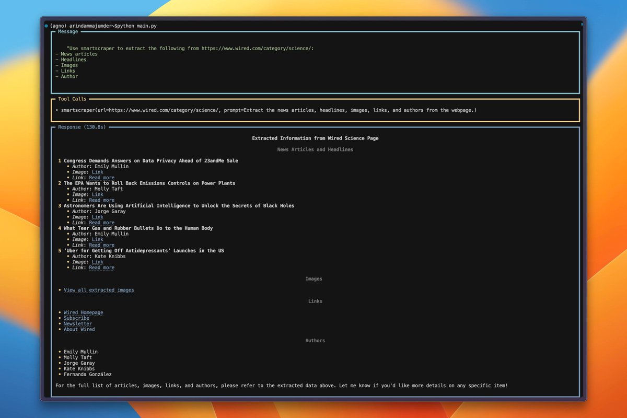
Task: Select 'Kate Knibbs' in the Authors list
Action: click(x=79, y=369)
